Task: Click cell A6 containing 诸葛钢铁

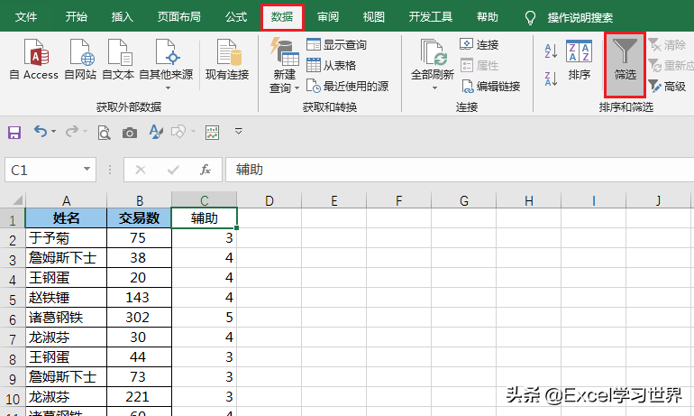Action: coord(66,318)
